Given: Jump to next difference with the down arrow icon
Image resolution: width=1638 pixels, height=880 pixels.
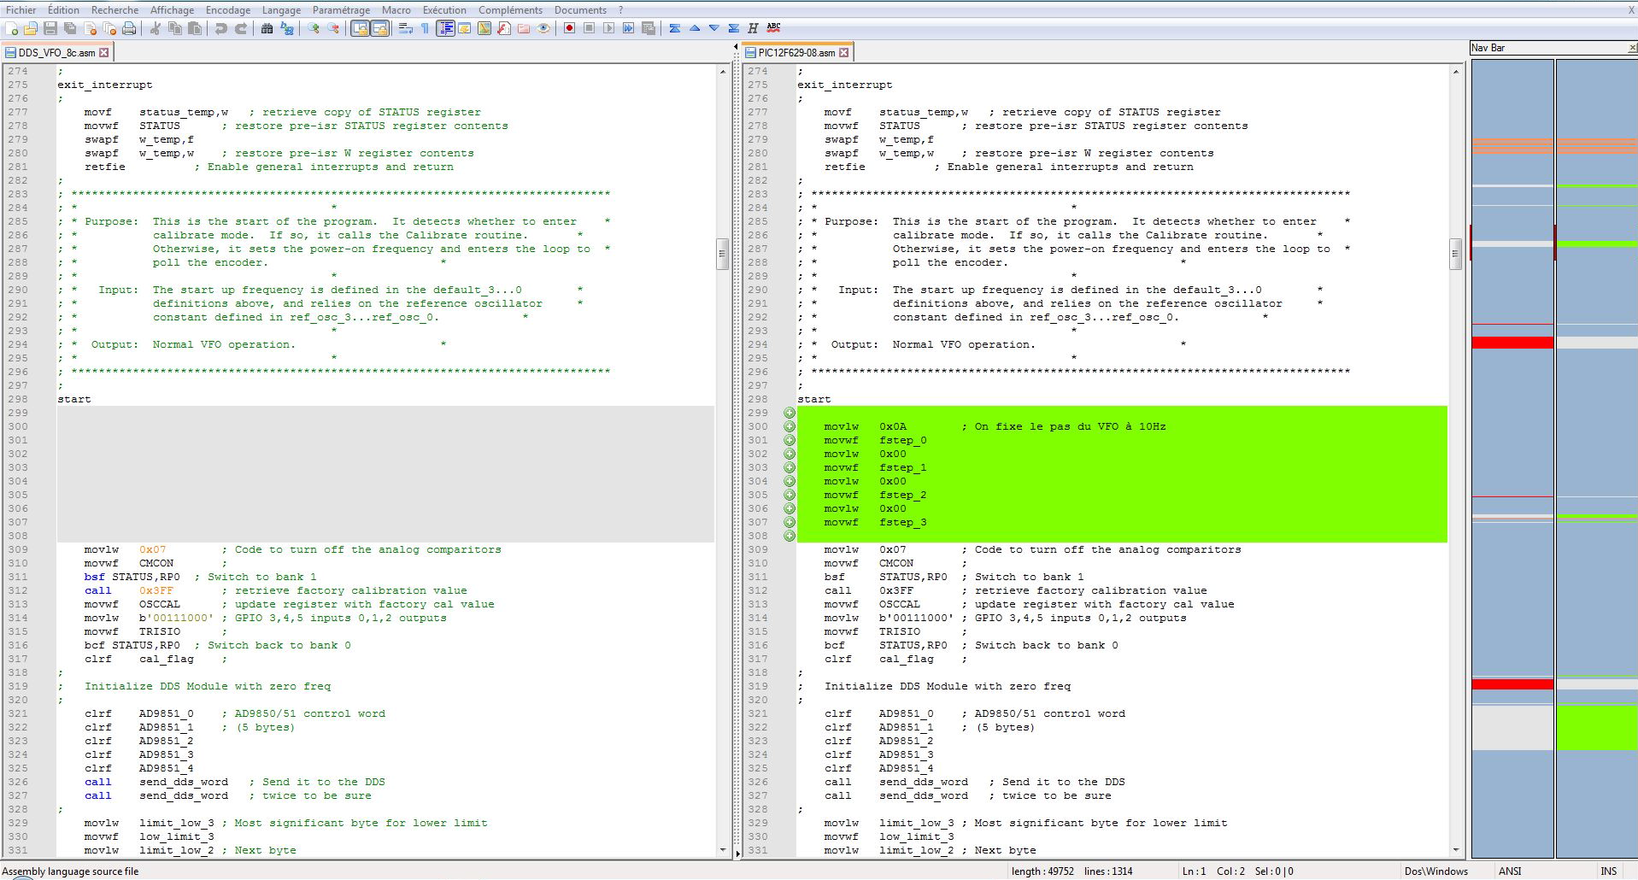Looking at the screenshot, I should (x=714, y=28).
